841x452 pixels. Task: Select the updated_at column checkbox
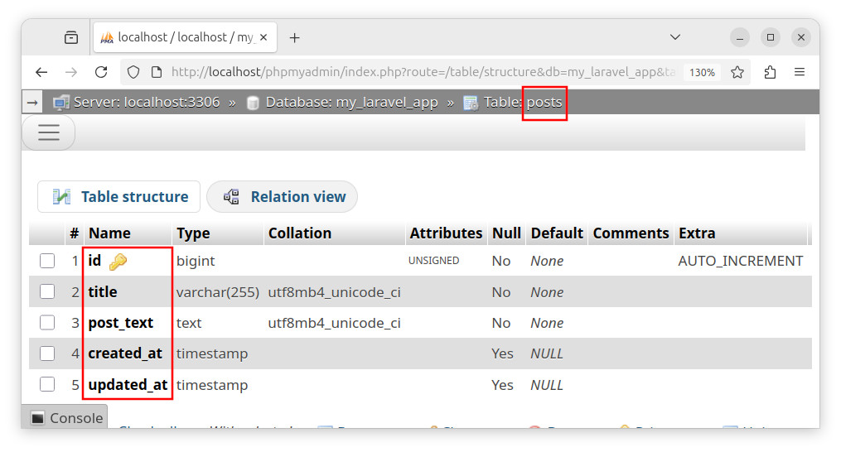[x=47, y=384]
